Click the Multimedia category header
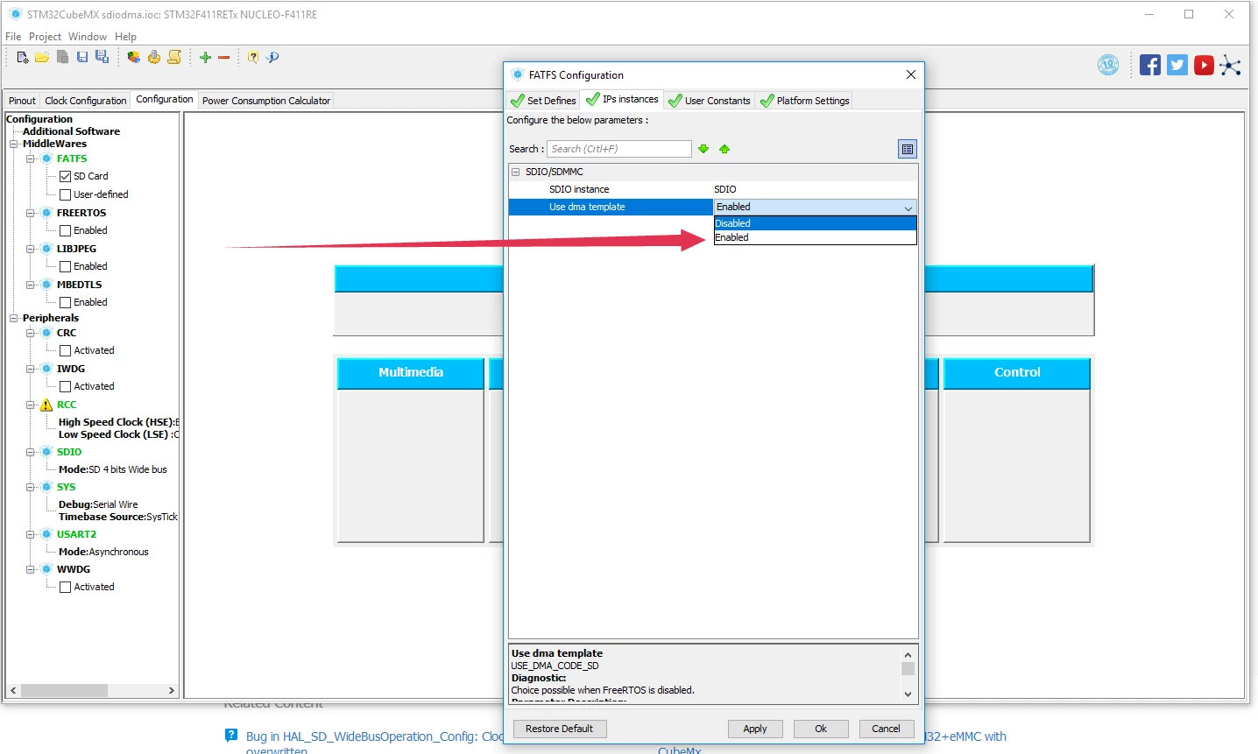 point(411,373)
